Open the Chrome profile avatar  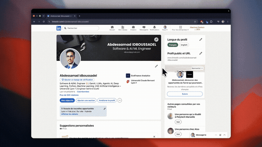[223, 22]
